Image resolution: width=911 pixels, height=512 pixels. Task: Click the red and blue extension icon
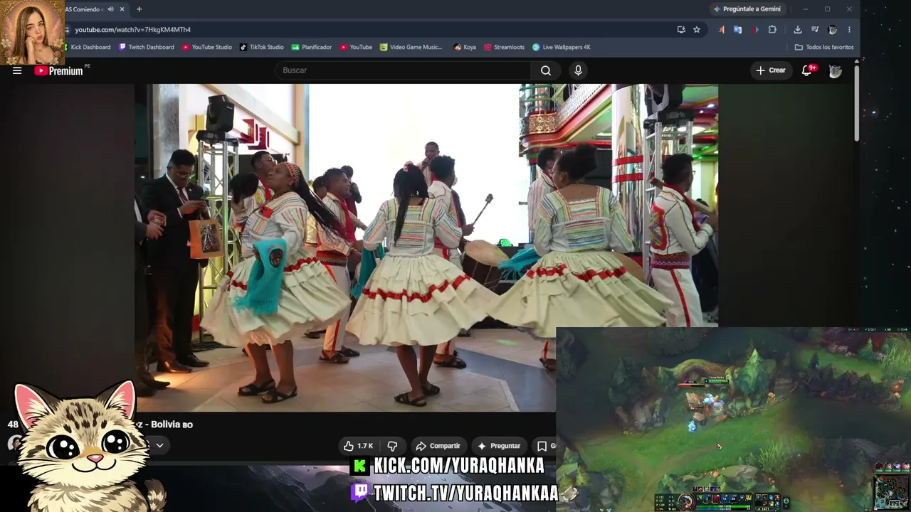(755, 30)
